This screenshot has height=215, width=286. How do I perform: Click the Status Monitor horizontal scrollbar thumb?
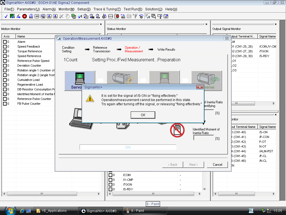coord(153,194)
